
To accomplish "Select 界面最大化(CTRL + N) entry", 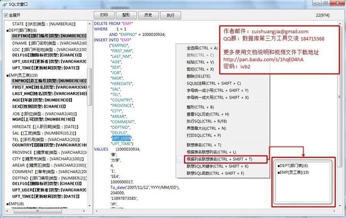I will [x=206, y=128].
